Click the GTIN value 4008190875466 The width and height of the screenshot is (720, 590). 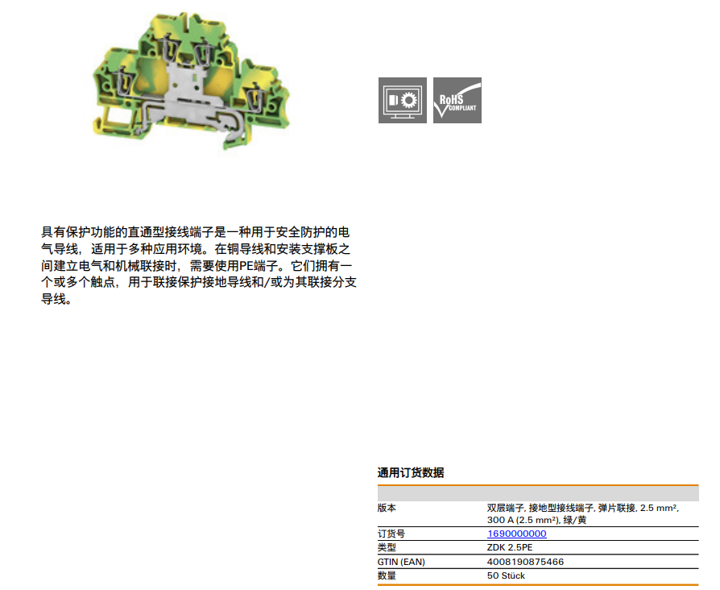click(x=525, y=562)
